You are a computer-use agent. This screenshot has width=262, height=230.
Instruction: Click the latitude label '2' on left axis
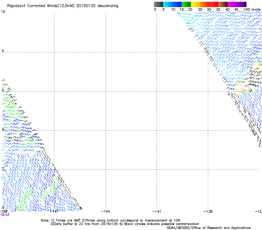[x=3, y=168]
